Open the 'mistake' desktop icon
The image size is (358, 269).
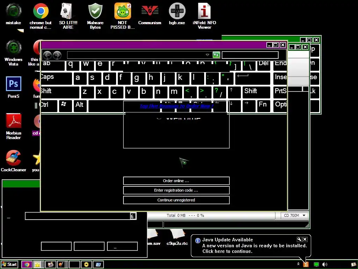[13, 14]
